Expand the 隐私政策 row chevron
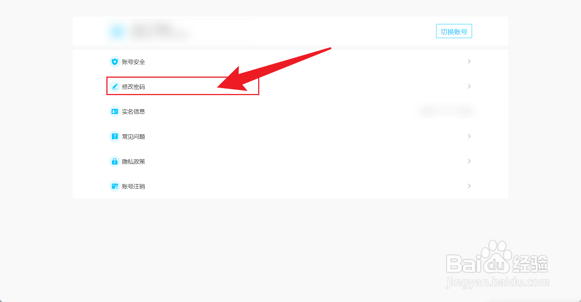Screen dimensions: 581x302 [469, 161]
